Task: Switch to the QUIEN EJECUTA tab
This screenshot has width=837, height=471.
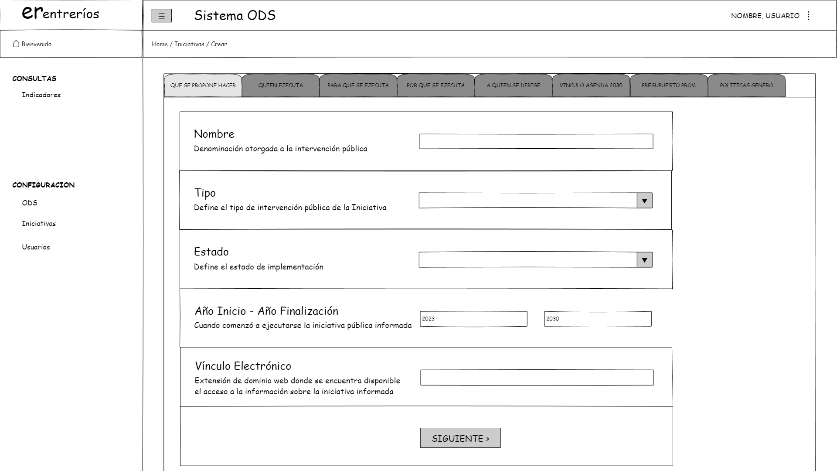Action: coord(280,85)
